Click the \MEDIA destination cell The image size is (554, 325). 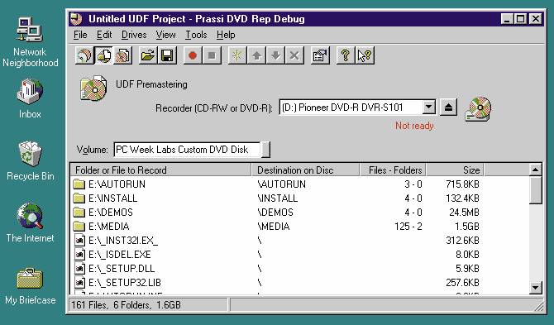274,227
